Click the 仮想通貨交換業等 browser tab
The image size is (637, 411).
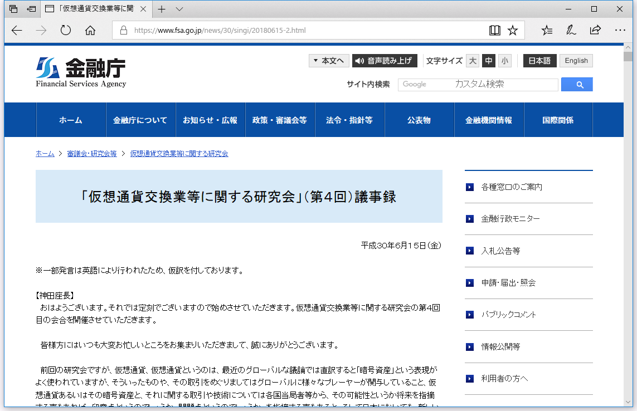coord(92,9)
